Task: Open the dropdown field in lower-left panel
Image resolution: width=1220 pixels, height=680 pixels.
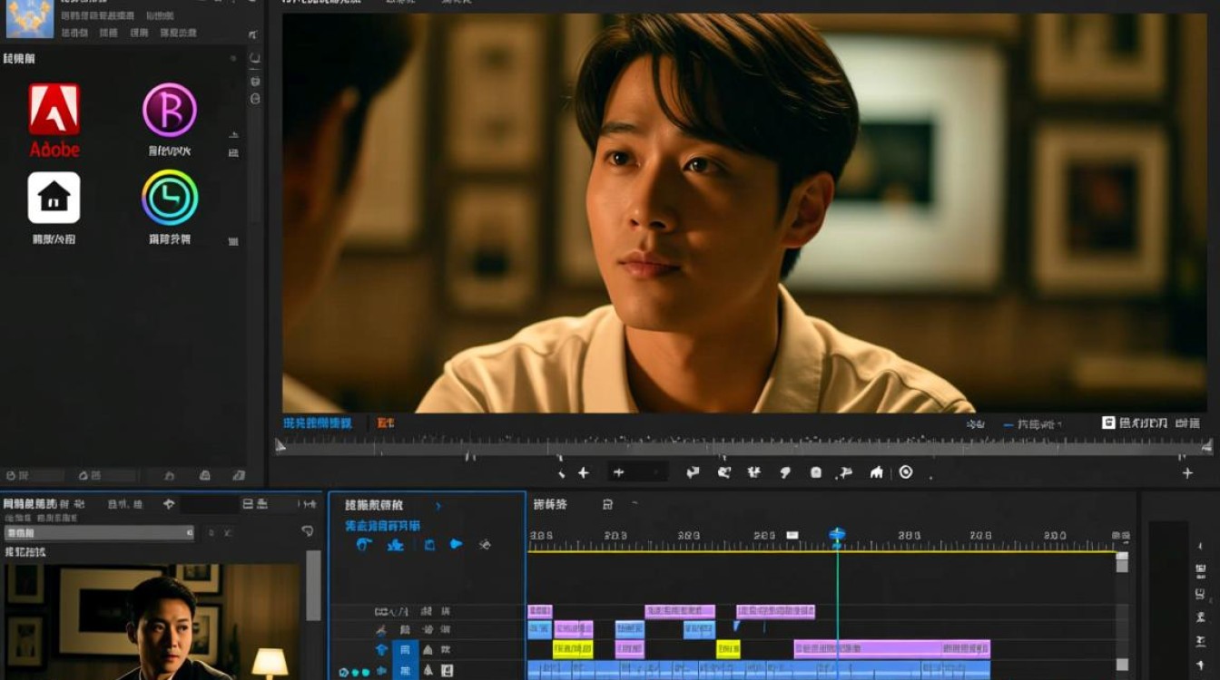Action: 99,533
